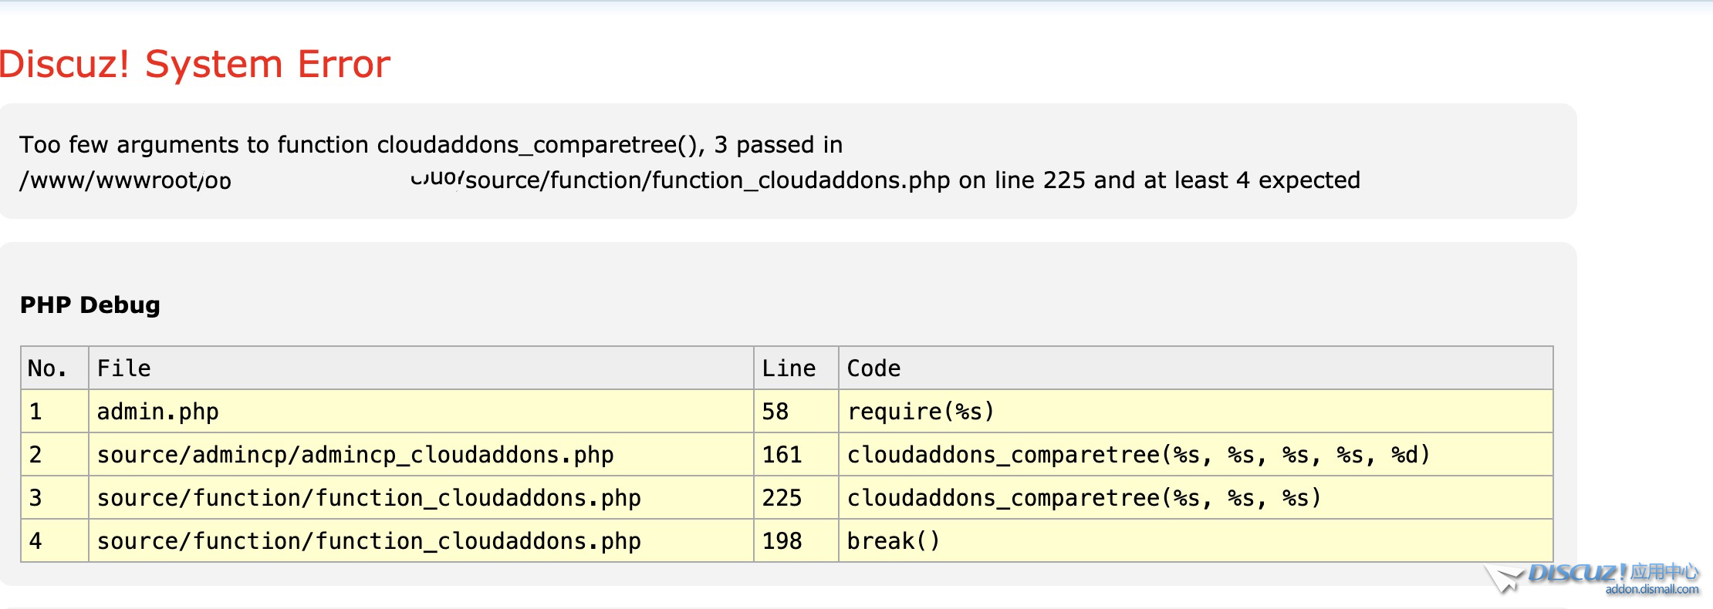Image resolution: width=1713 pixels, height=609 pixels.
Task: Click the 'Code' column header
Action: point(873,368)
